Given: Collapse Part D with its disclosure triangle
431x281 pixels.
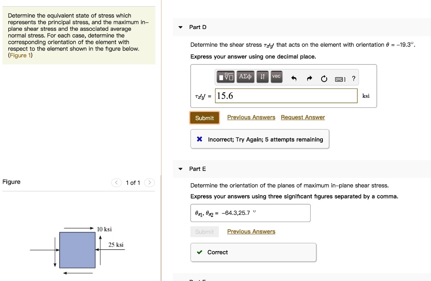Looking at the screenshot, I should coord(181,27).
